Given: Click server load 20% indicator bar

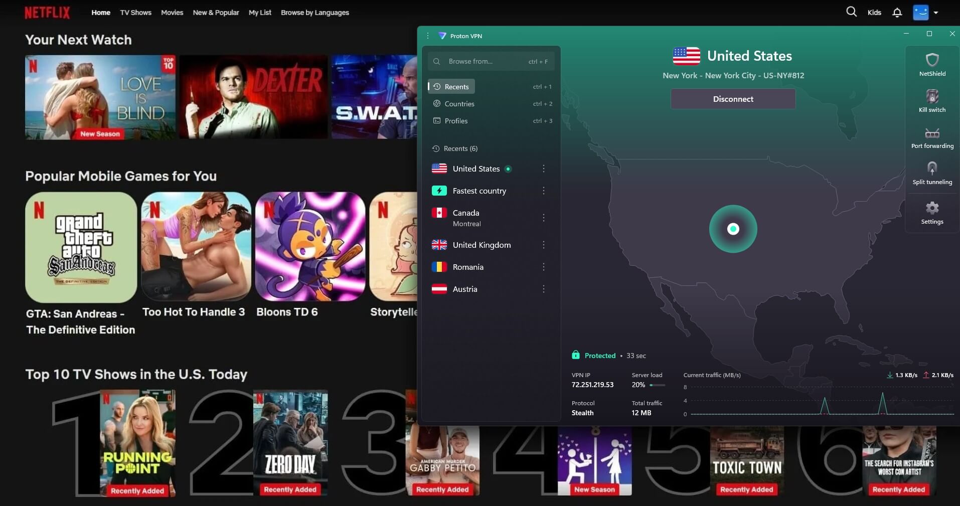Looking at the screenshot, I should [x=657, y=385].
